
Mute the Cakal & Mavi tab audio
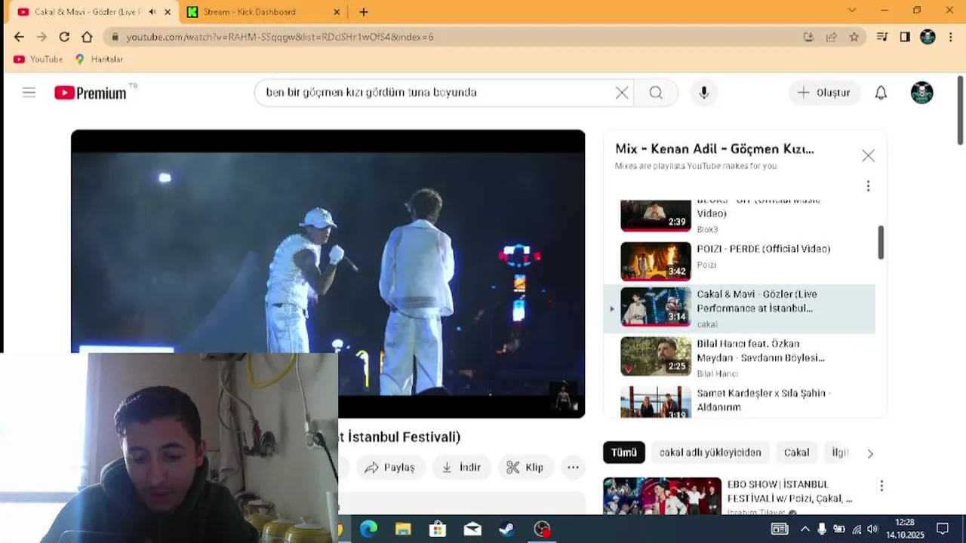click(152, 12)
